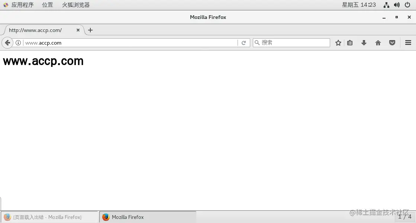Open a new tab with plus button

click(x=90, y=30)
